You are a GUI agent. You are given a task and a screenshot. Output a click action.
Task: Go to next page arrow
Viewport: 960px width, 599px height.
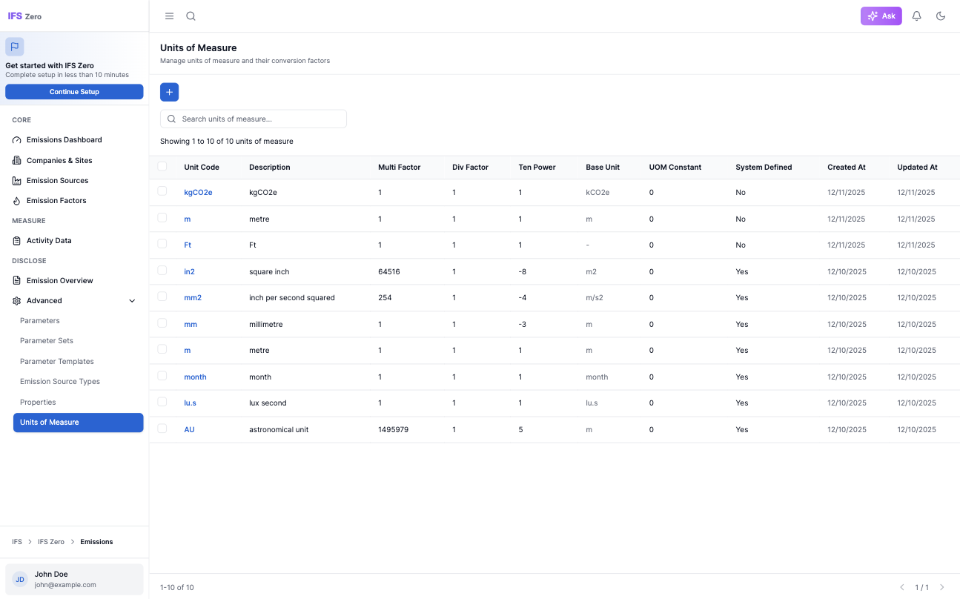tap(942, 587)
